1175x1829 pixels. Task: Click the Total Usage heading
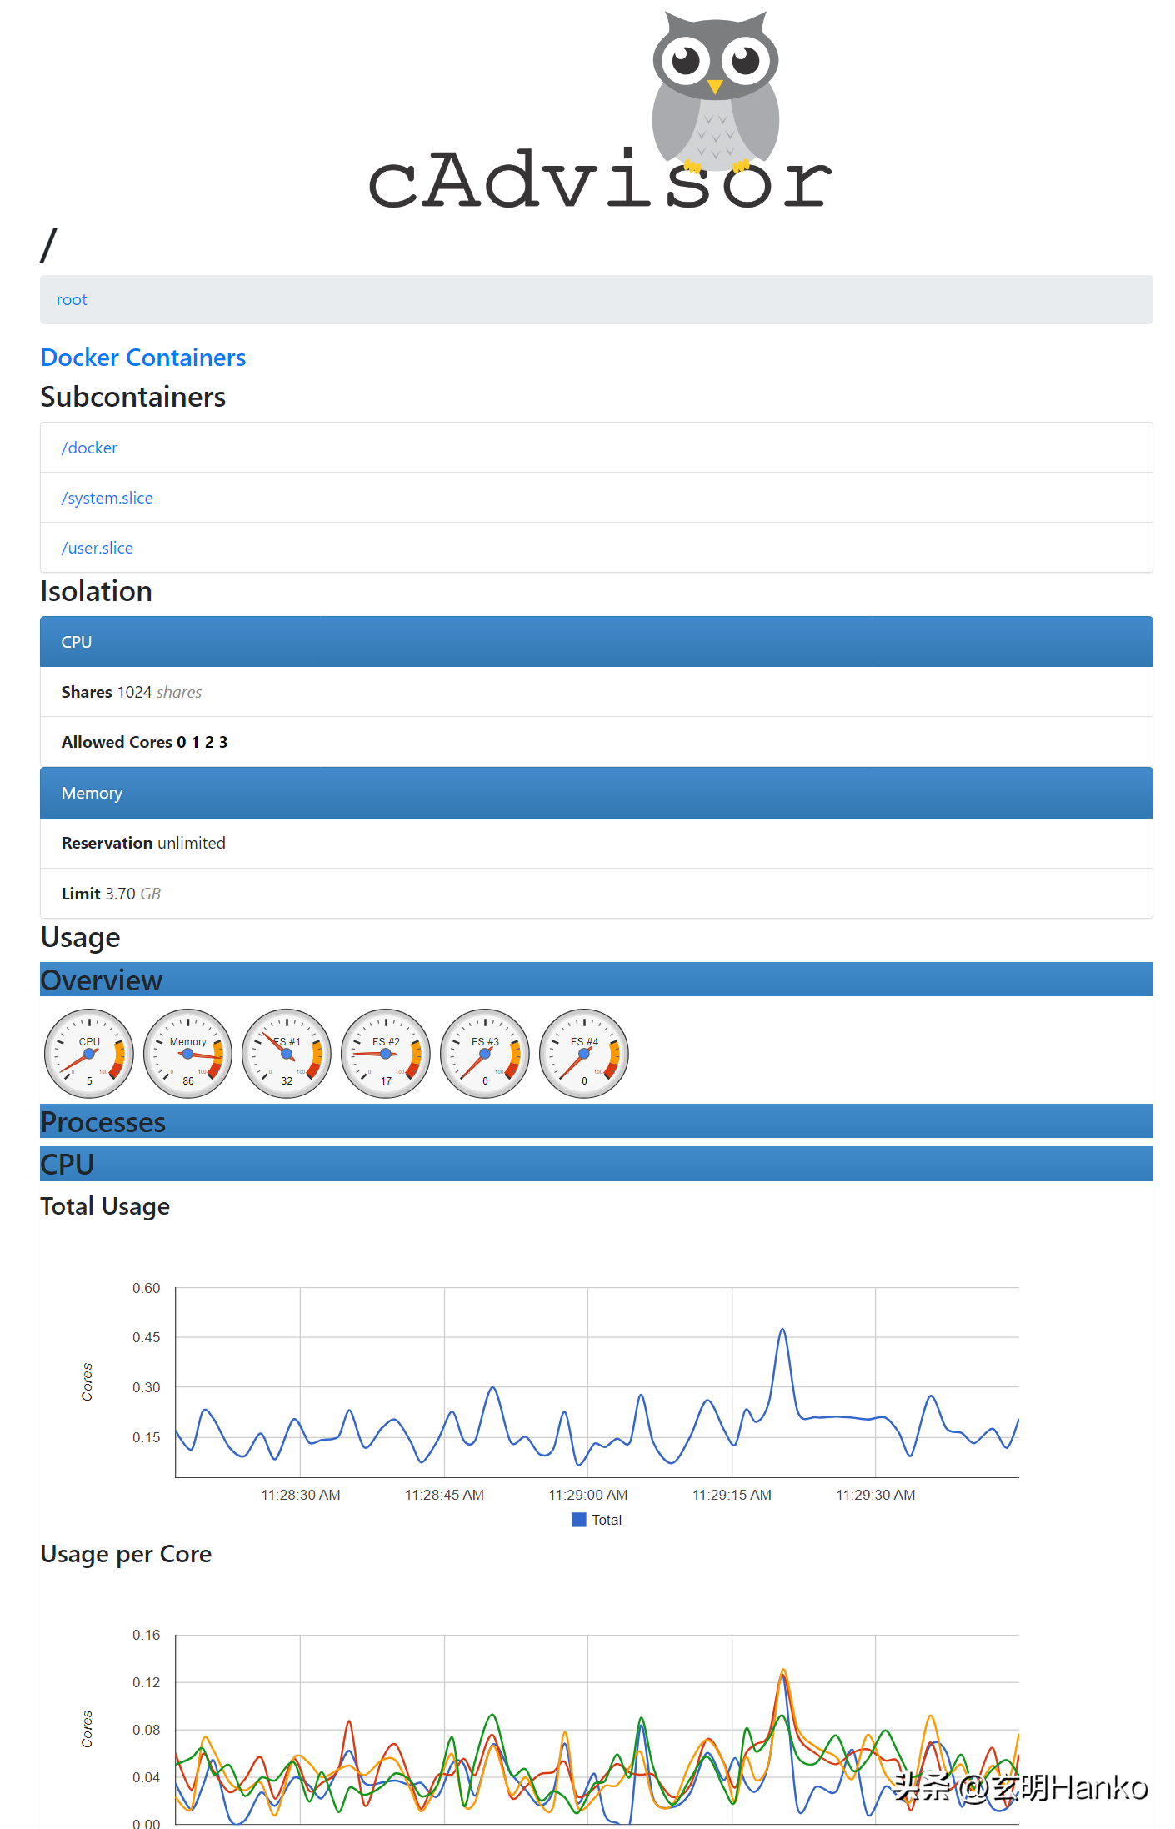105,1206
